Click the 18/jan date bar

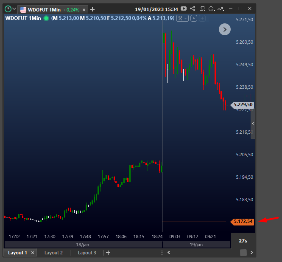click(x=83, y=245)
